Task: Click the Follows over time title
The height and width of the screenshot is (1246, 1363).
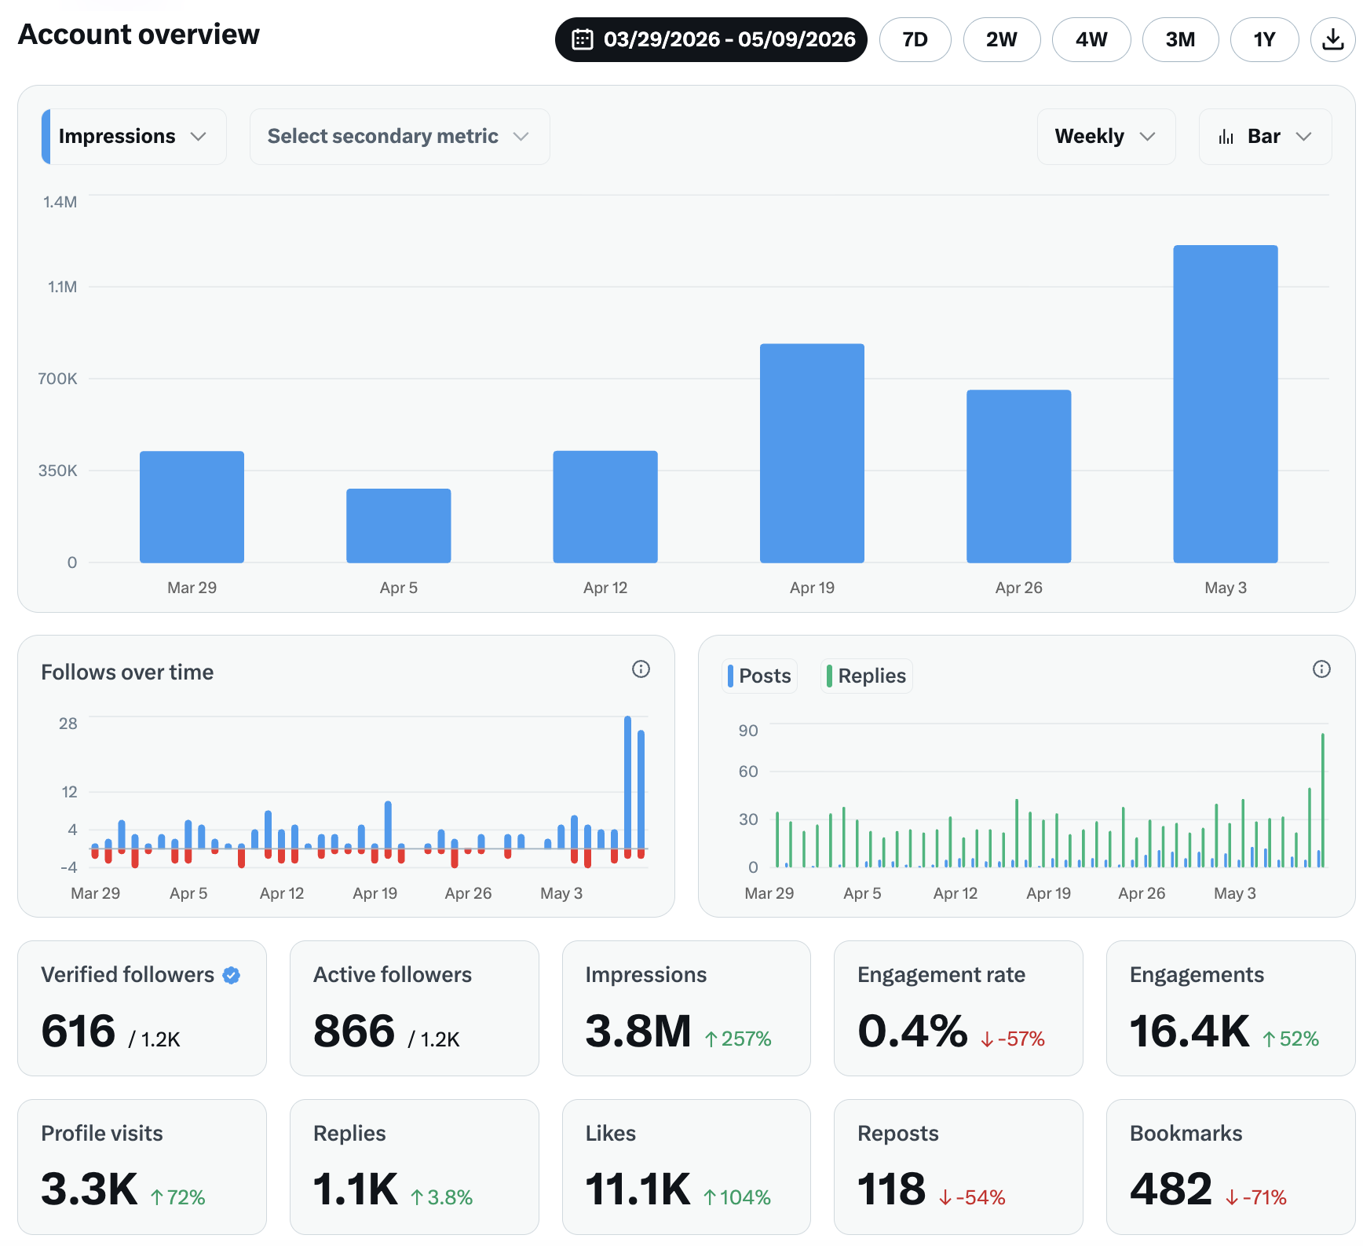Action: pos(127,672)
